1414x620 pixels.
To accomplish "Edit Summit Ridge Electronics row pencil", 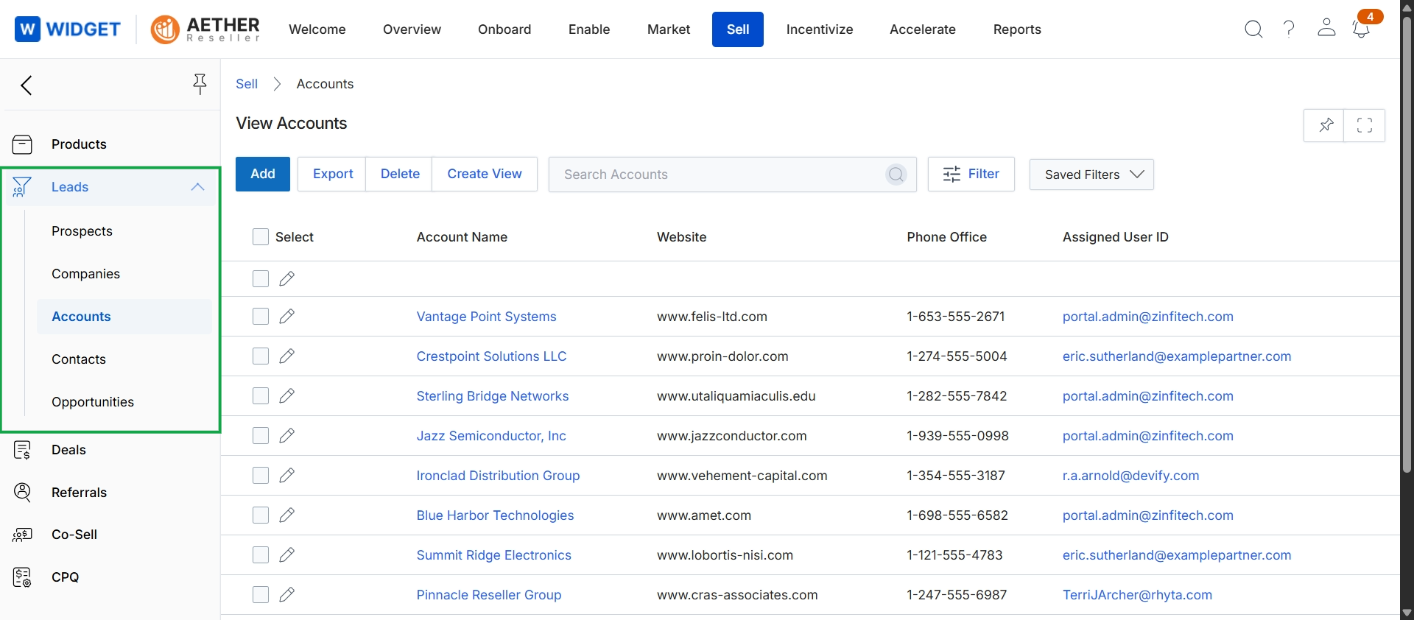I will (x=287, y=555).
